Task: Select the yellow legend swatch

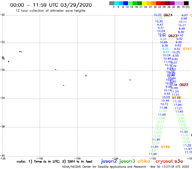Action: (x=144, y=3)
